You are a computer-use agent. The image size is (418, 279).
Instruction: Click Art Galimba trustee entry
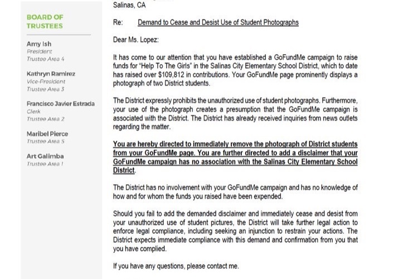[x=45, y=156]
